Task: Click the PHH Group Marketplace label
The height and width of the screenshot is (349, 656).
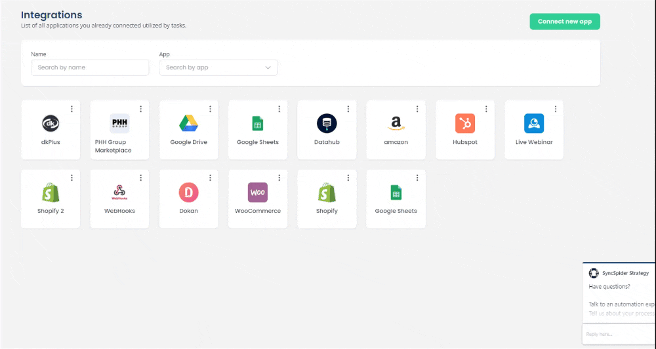Action: point(113,146)
